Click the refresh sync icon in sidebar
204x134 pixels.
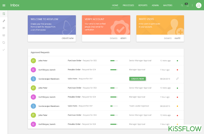click(x=4, y=42)
